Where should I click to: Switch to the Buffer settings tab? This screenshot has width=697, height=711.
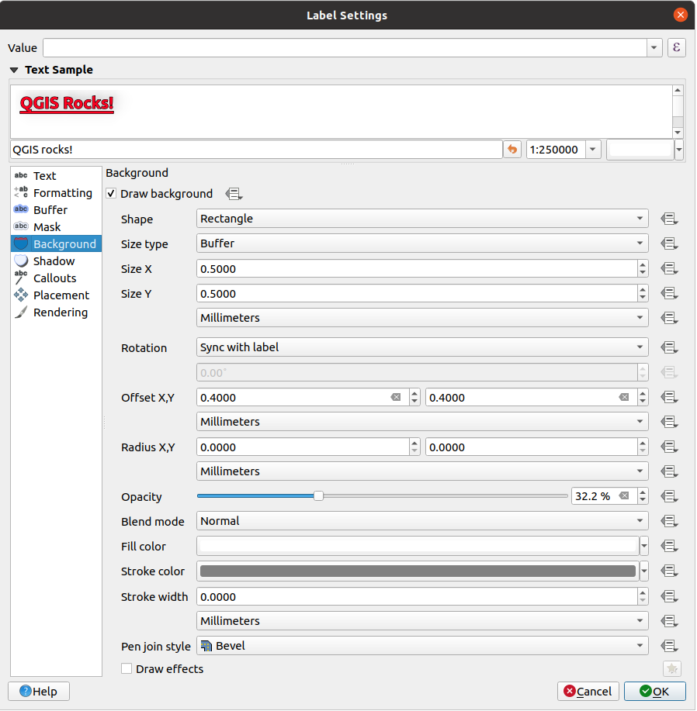pos(50,210)
